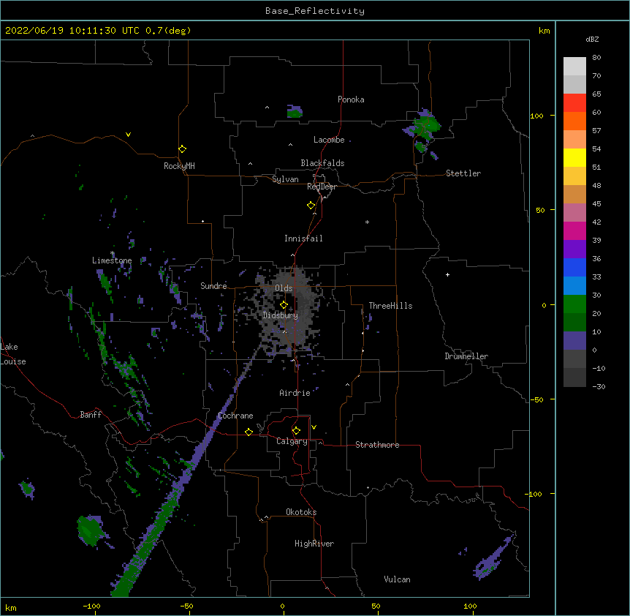This screenshot has height=616, width=630.
Task: Click the white asterisk marker east of Innisfail
Action: (x=367, y=222)
